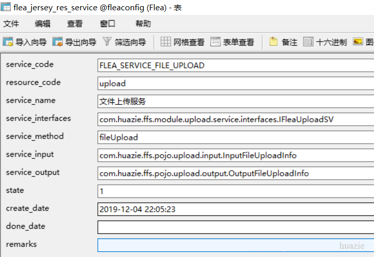Open the 文件 (File) menu
Screen dimensions: 374x257
(11, 24)
